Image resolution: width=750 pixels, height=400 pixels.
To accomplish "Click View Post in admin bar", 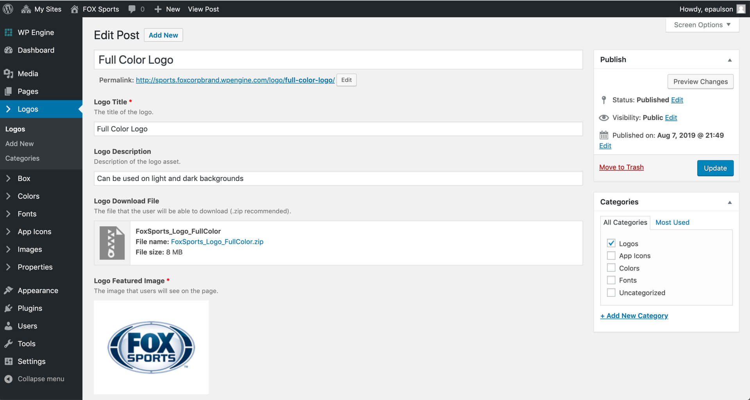I will [203, 9].
